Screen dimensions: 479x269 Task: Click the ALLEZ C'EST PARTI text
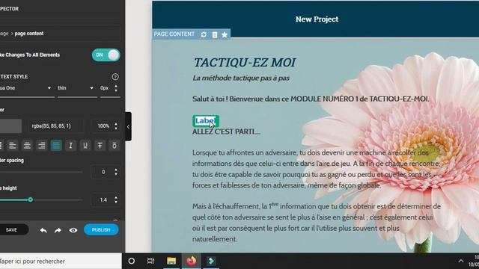226,132
